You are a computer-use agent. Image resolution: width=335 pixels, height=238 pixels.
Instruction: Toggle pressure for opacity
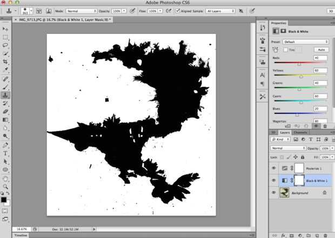(132, 11)
